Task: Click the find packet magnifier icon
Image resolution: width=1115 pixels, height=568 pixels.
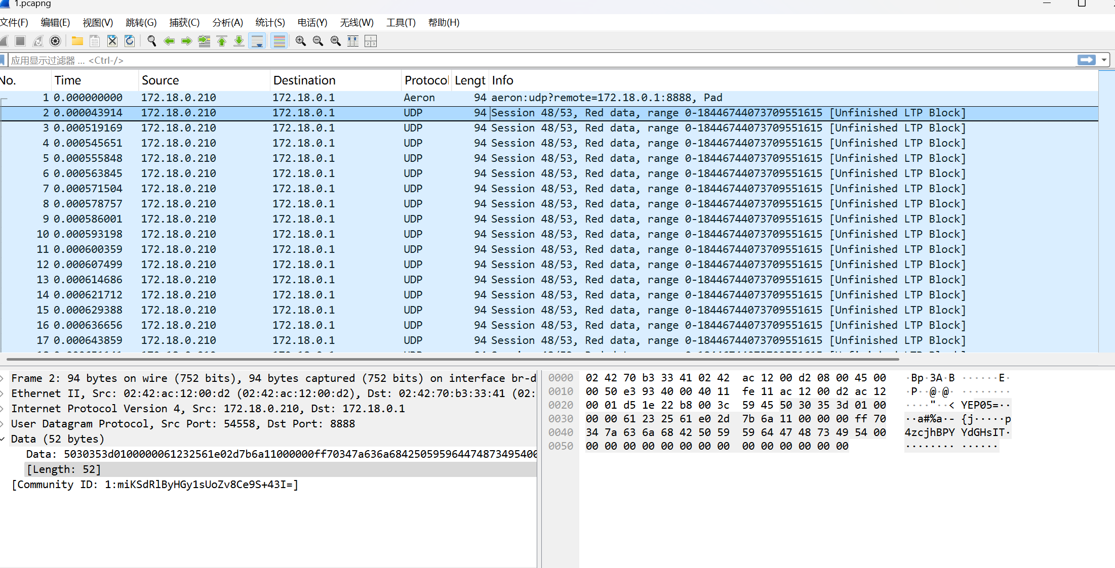Action: (151, 41)
